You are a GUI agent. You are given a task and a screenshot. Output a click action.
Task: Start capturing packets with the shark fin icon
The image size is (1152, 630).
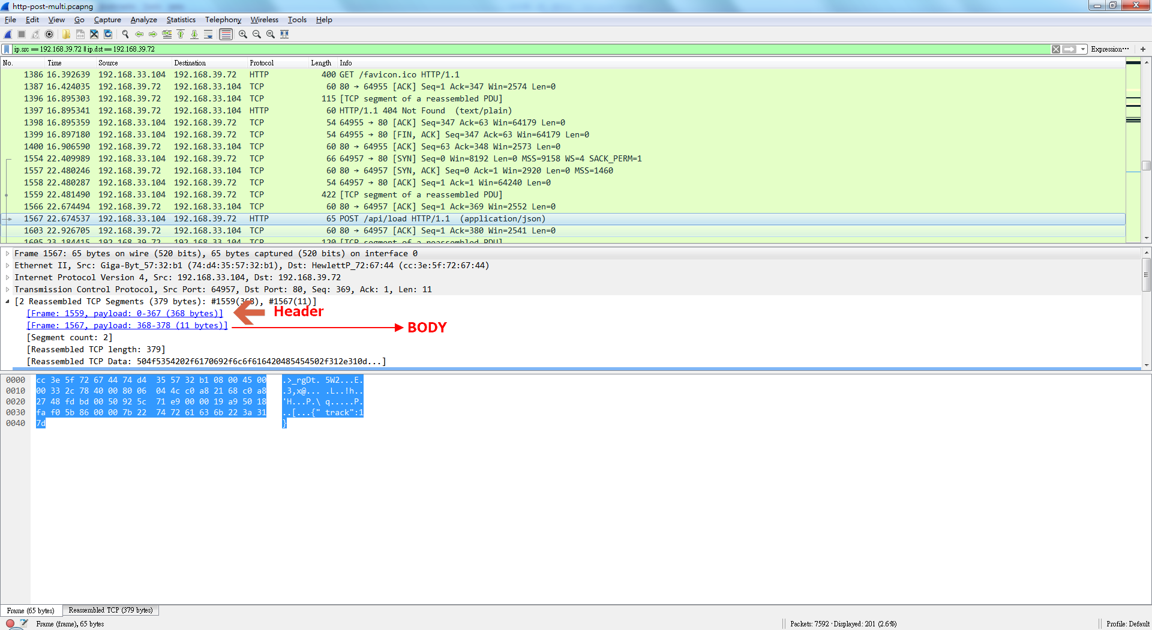[x=8, y=34]
